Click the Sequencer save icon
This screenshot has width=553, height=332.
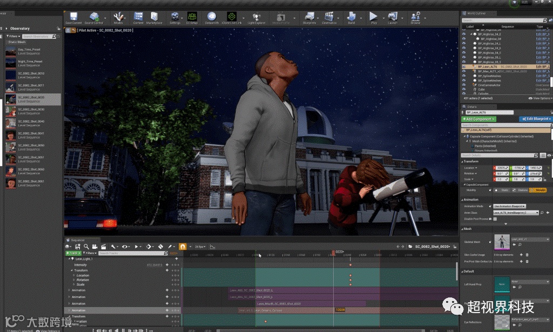click(x=78, y=247)
